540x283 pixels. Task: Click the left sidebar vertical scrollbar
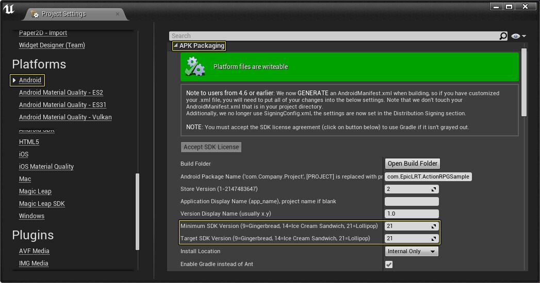point(137,211)
